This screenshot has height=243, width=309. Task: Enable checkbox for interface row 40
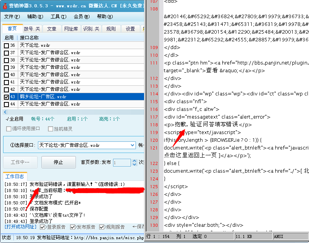click(x=6, y=75)
